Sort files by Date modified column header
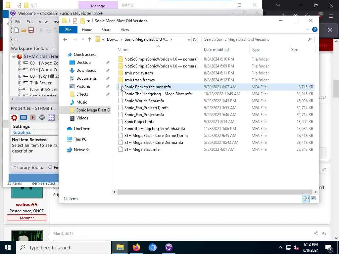Viewport: 339px width, 254px height. (225, 50)
